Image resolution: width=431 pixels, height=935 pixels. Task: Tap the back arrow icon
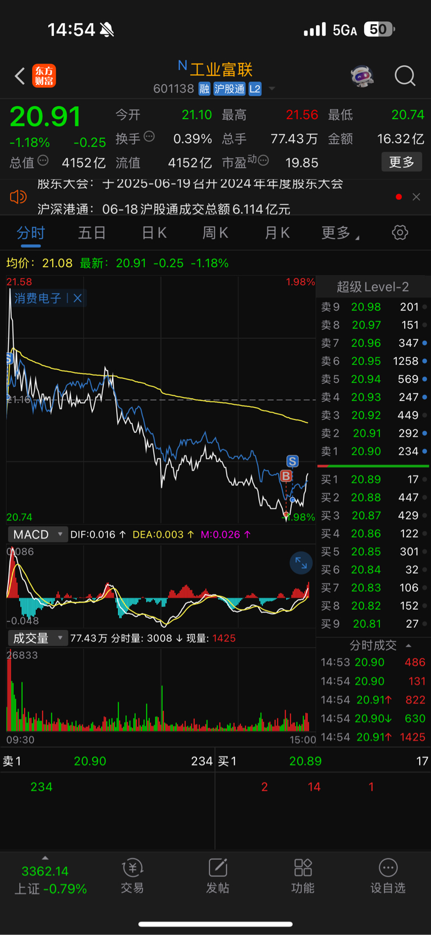(20, 76)
